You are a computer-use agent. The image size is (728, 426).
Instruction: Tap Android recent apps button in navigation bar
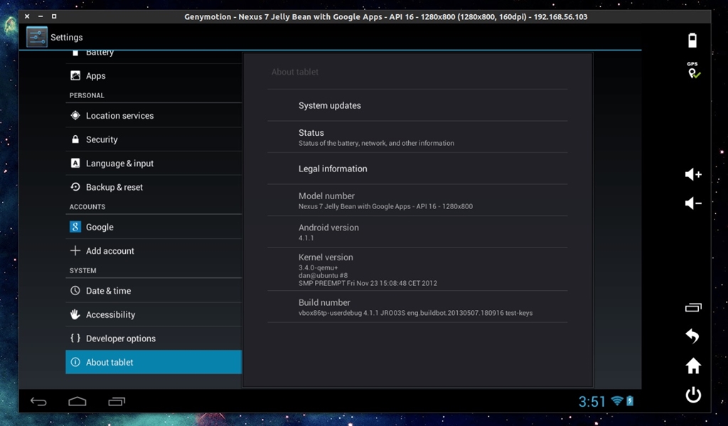click(117, 401)
